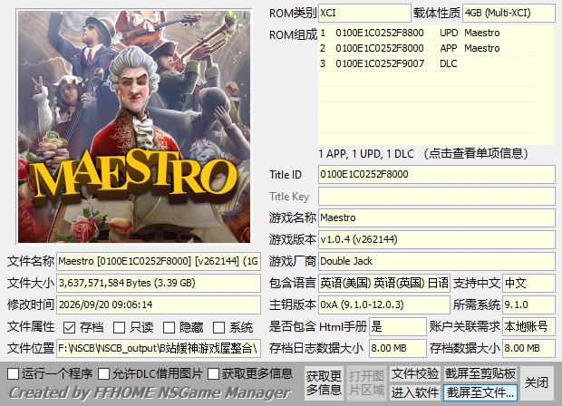Click the 载体性质 field 4GB (Multi-XCI)

(509, 14)
